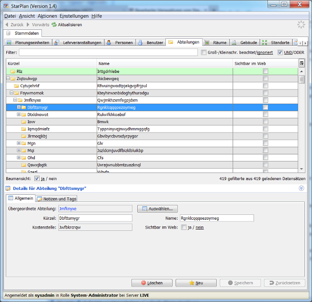Collapse the Fsywmomok tree node
The width and height of the screenshot is (312, 302).
(12, 93)
